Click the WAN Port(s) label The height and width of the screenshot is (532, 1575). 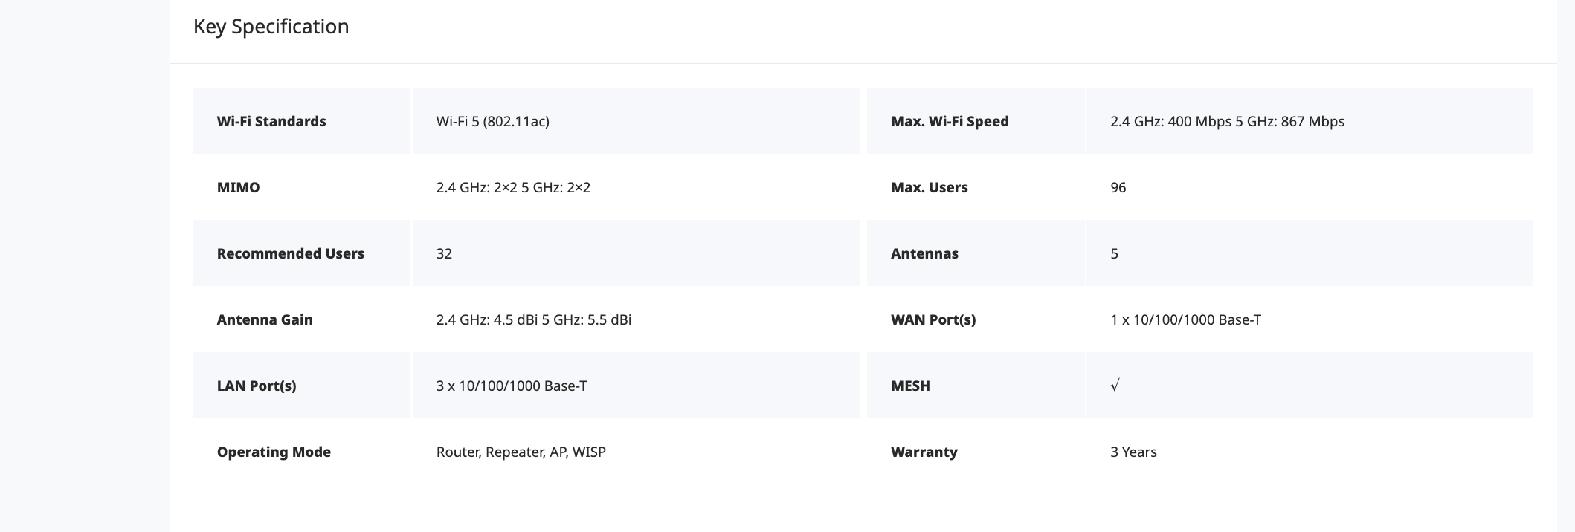tap(933, 319)
